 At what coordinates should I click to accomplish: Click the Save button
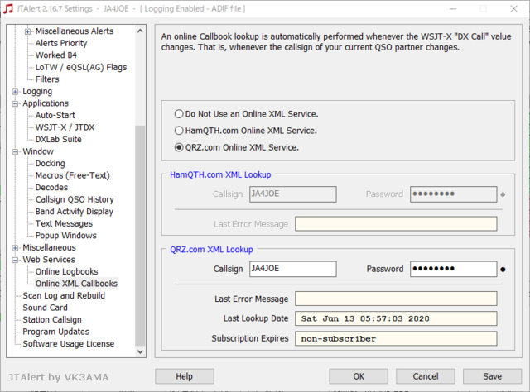[x=493, y=376]
